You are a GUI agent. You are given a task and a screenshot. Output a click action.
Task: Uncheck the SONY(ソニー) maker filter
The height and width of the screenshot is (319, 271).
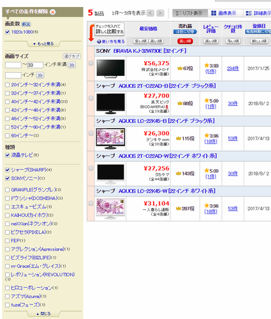click(x=8, y=179)
